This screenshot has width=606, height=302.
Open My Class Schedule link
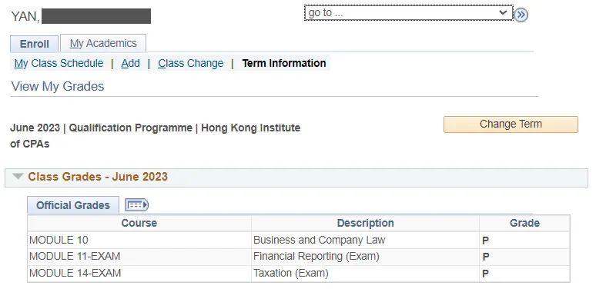coord(59,63)
